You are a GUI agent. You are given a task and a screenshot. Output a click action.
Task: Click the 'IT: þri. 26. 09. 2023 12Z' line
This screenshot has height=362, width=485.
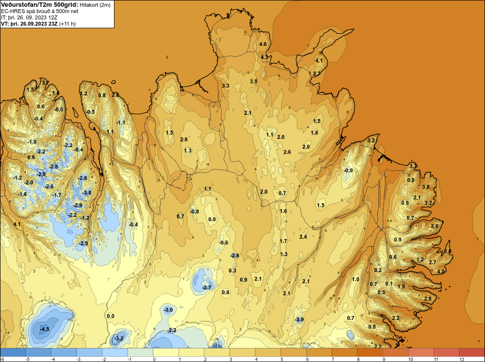[29, 17]
